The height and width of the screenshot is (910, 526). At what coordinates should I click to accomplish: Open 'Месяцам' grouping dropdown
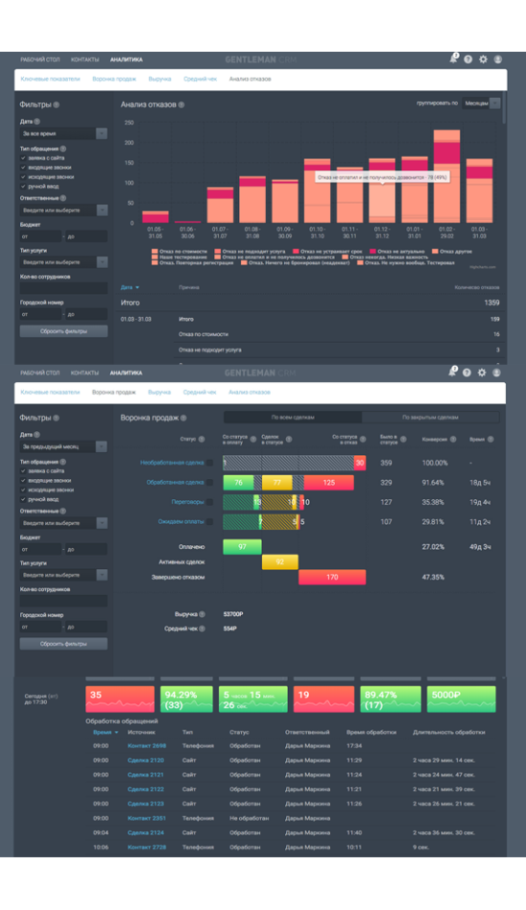click(481, 103)
